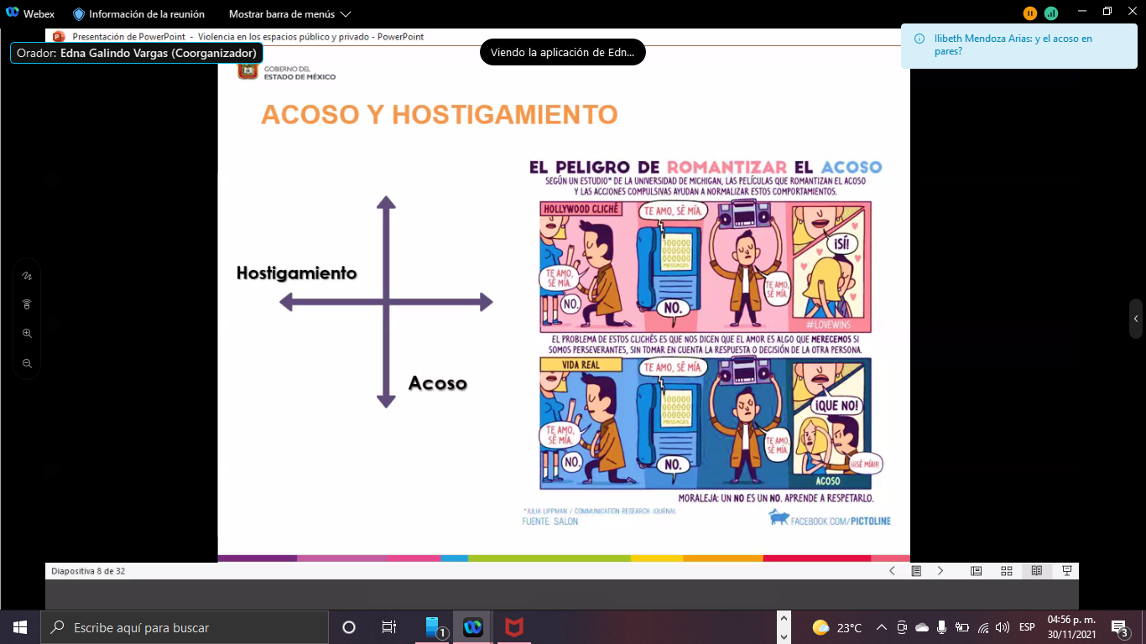Screen dimensions: 1146x644
Task: Click the Escribe aquí para buscar field
Action: [x=185, y=627]
